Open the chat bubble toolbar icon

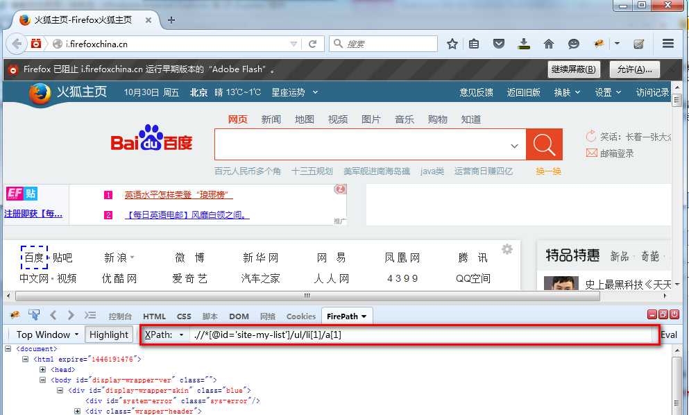click(573, 44)
